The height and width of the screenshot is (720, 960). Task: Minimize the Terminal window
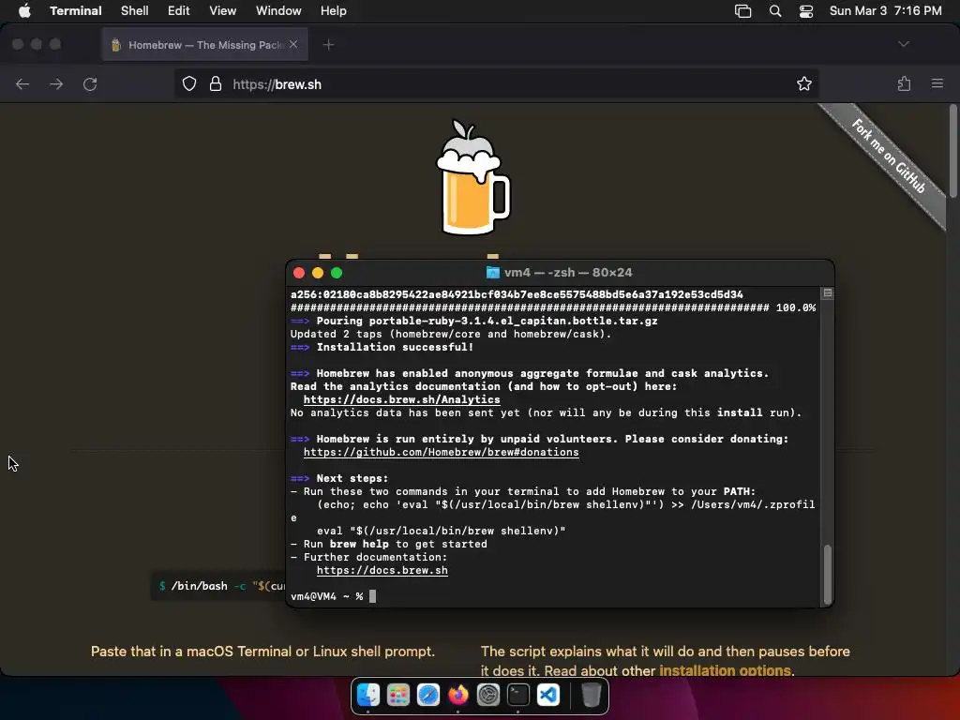[318, 273]
